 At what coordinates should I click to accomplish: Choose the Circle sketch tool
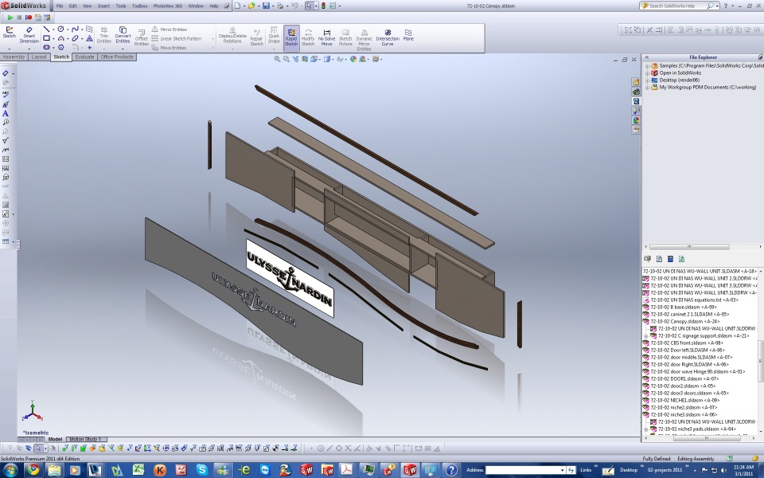coord(60,29)
